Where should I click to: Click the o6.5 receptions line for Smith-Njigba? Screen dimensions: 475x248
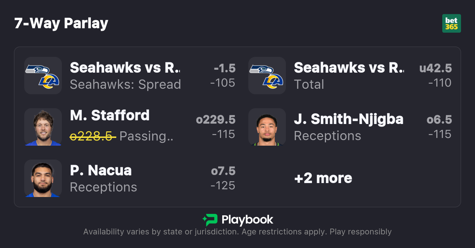439,120
